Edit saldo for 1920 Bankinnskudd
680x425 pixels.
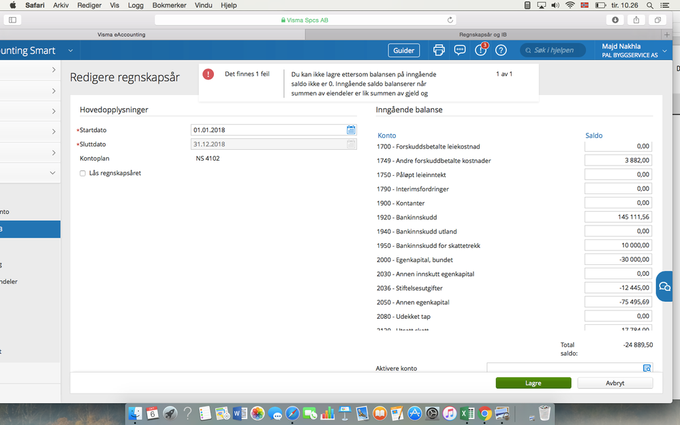[x=618, y=217]
